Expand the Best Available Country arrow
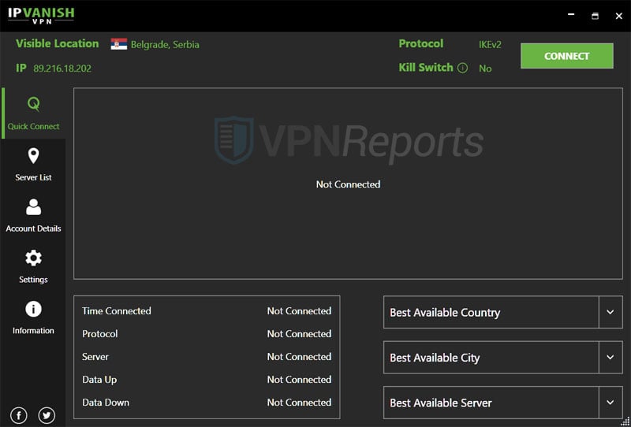Screen dimensions: 631x427 [x=610, y=312]
